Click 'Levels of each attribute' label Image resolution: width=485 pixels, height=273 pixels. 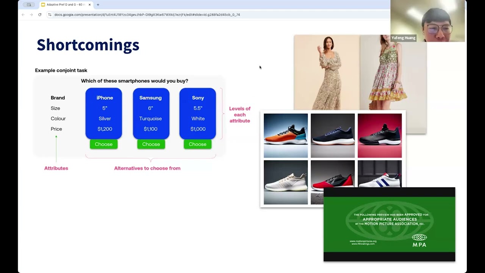(x=239, y=115)
